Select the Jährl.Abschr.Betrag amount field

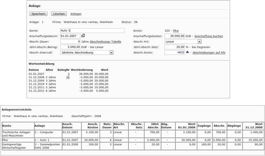70,47
